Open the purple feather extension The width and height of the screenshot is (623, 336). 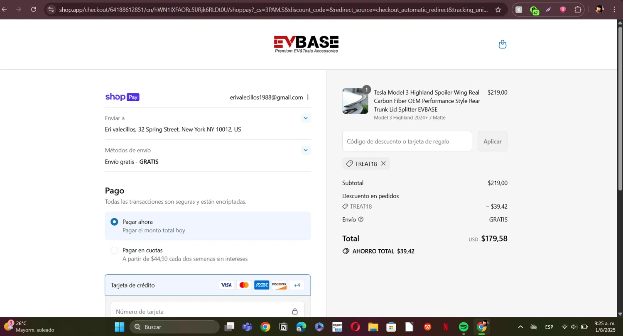tap(548, 10)
